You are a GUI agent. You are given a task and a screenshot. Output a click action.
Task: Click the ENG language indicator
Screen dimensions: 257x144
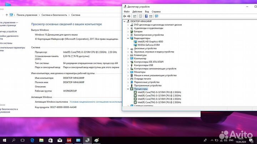[x=231, y=140]
